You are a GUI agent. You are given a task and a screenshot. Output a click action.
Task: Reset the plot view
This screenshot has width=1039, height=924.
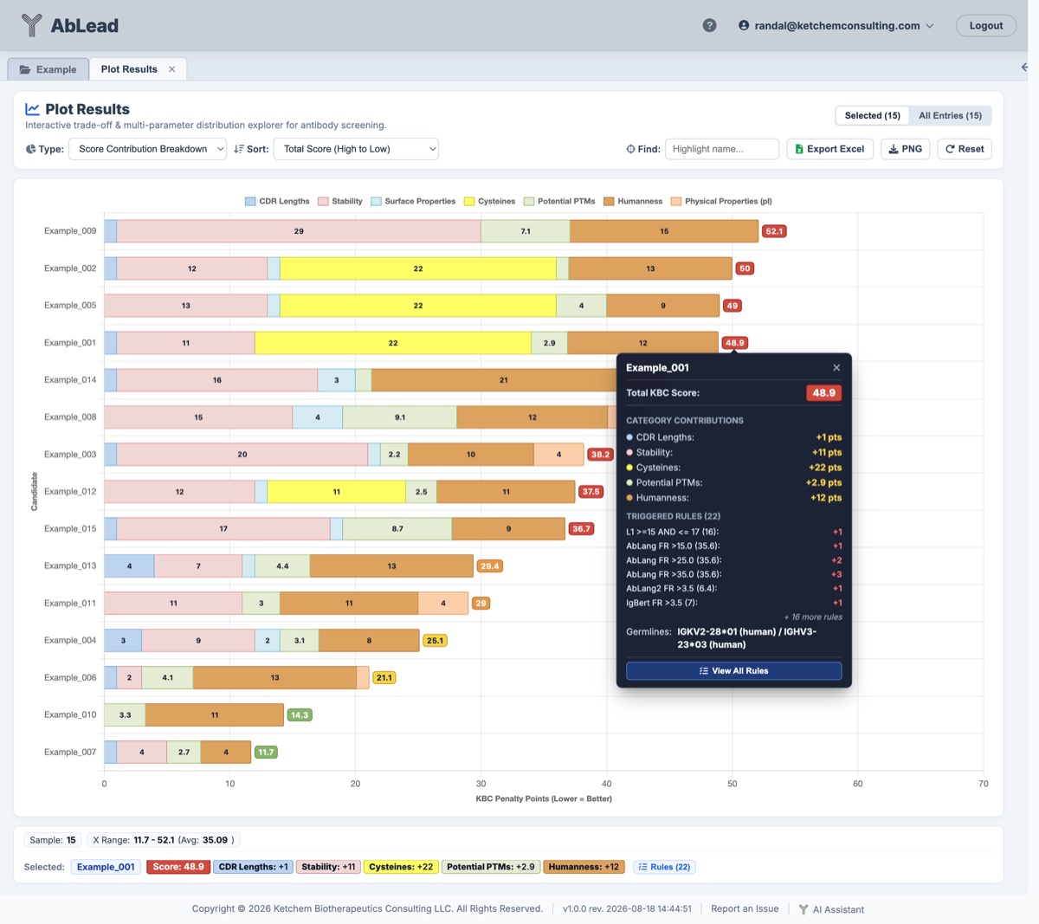click(x=965, y=149)
